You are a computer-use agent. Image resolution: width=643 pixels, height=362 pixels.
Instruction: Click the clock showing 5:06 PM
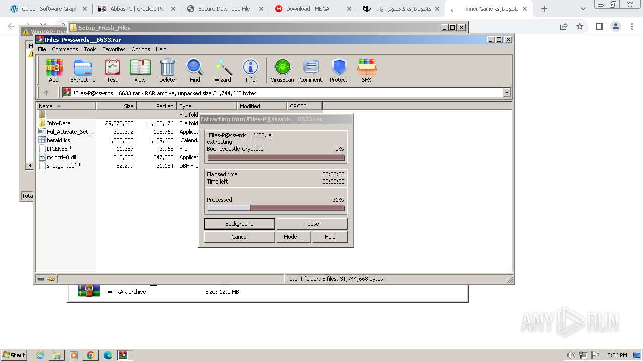[617, 355]
